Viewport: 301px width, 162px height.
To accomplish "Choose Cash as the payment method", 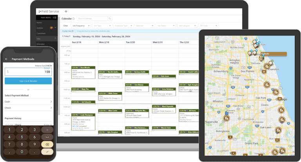I will [28, 101].
